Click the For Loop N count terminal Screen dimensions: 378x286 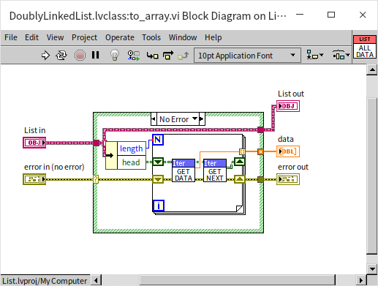tap(158, 140)
